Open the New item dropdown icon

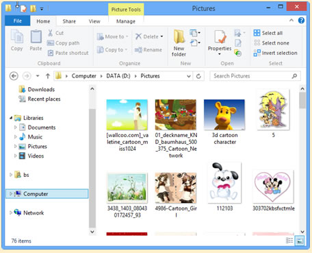point(195,33)
